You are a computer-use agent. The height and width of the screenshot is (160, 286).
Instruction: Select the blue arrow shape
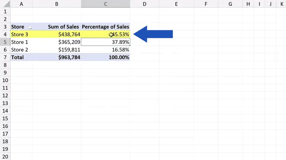tap(153, 34)
